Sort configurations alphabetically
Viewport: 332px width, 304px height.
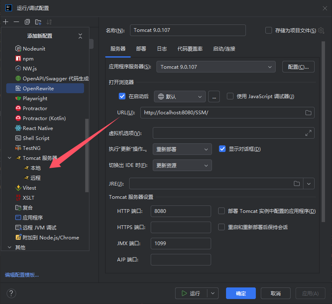tap(49, 22)
